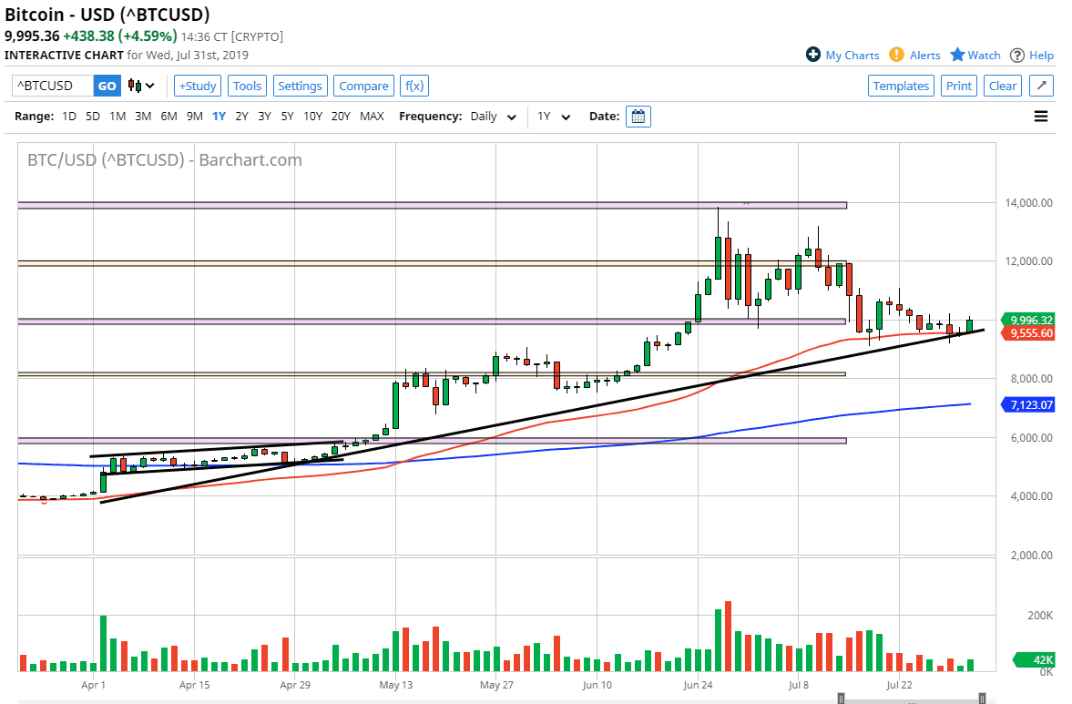1072x704 pixels.
Task: Open the candlestick chart type icon
Action: [x=134, y=85]
